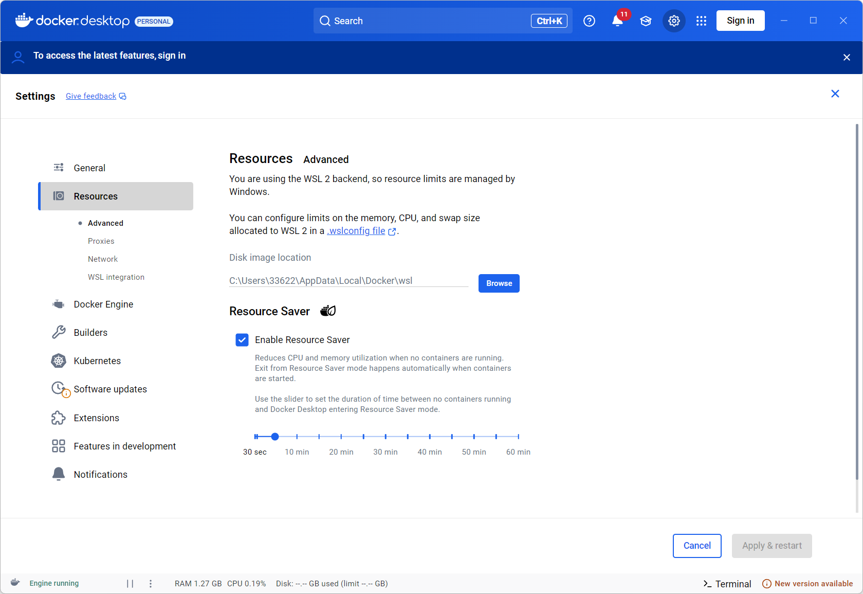This screenshot has height=594, width=863.
Task: Click the Kubernetes wheel icon
Action: (59, 361)
